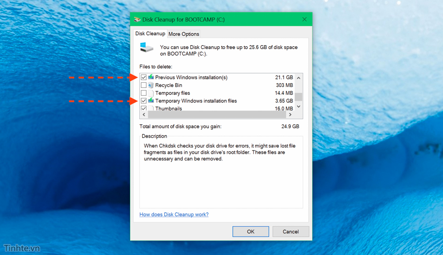443x255 pixels.
Task: Select the Recycle Bin row text
Action: 169,85
